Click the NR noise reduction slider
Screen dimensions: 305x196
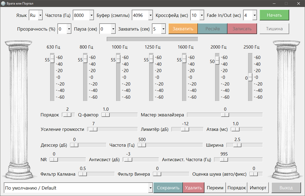(x=68, y=160)
